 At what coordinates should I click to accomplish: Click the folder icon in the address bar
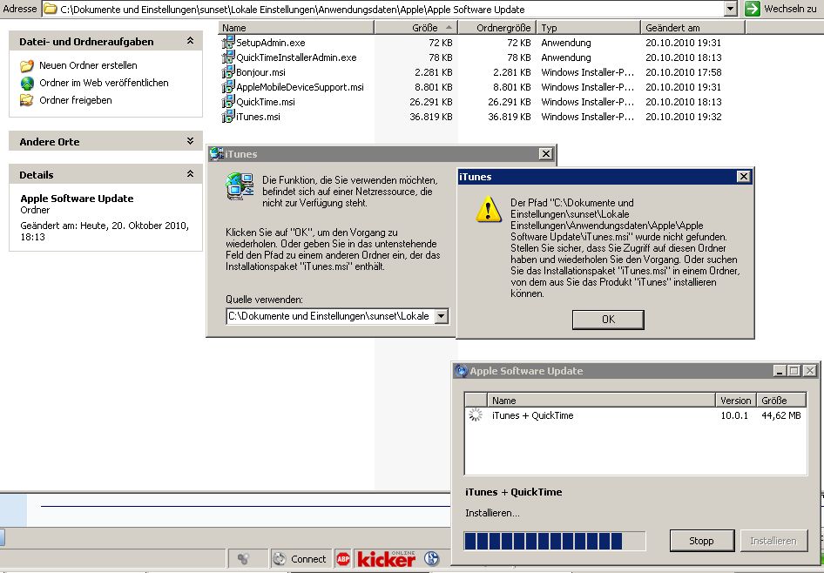50,9
